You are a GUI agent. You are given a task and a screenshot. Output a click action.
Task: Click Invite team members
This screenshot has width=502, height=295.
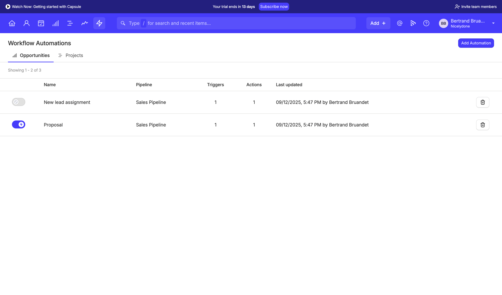pyautogui.click(x=479, y=7)
